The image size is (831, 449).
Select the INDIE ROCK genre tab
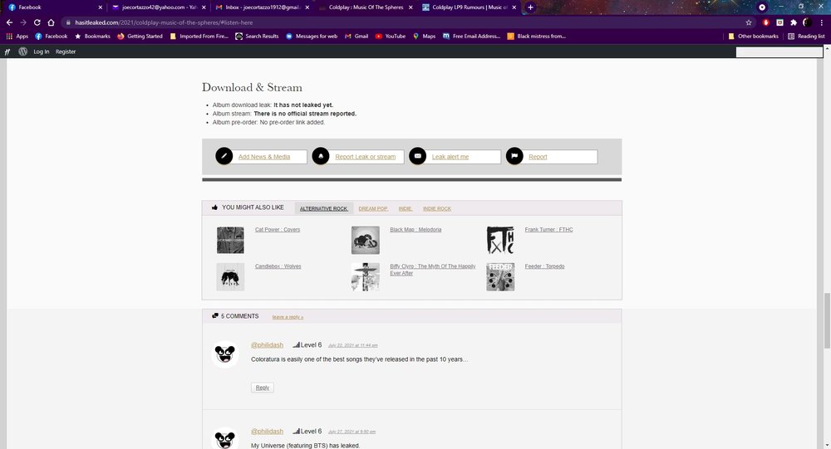(437, 208)
